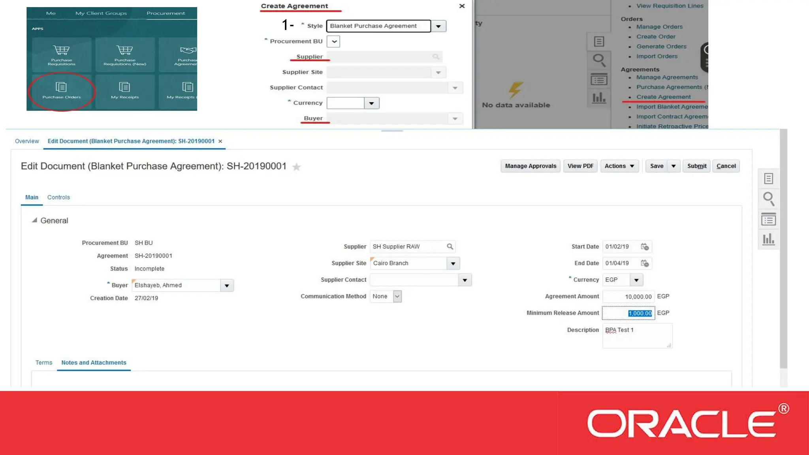Switch to the Terms tab
This screenshot has width=809, height=455.
pyautogui.click(x=44, y=363)
